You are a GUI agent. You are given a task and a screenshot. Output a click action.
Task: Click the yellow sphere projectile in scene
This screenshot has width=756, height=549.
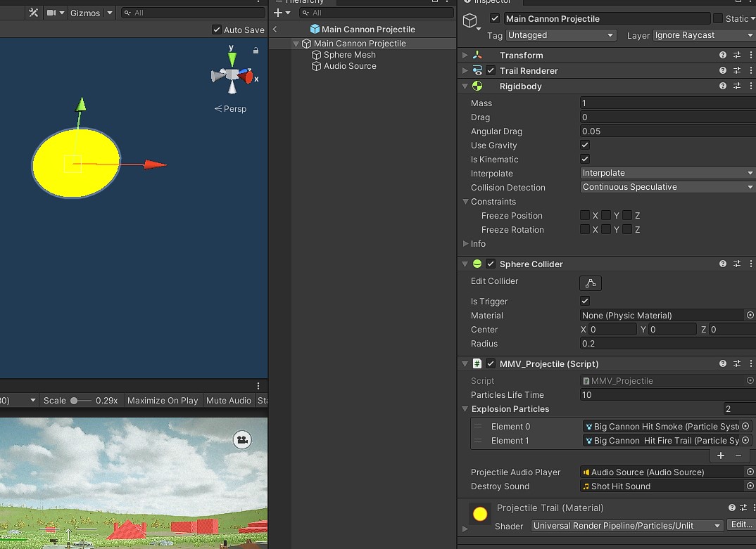[x=76, y=162]
